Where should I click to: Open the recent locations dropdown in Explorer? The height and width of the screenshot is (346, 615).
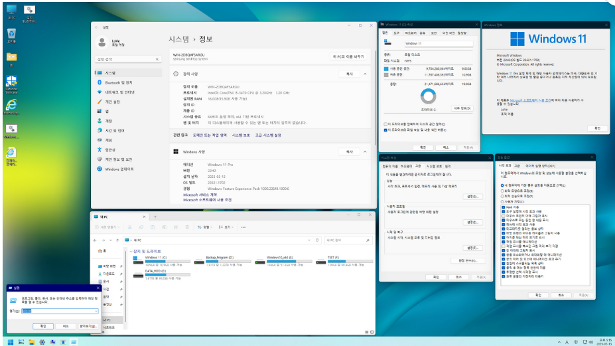[111, 240]
